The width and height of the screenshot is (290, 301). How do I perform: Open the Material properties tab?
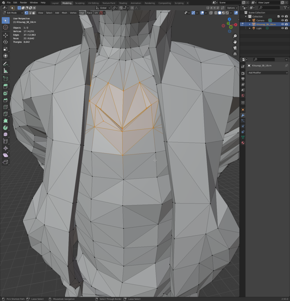(x=243, y=143)
